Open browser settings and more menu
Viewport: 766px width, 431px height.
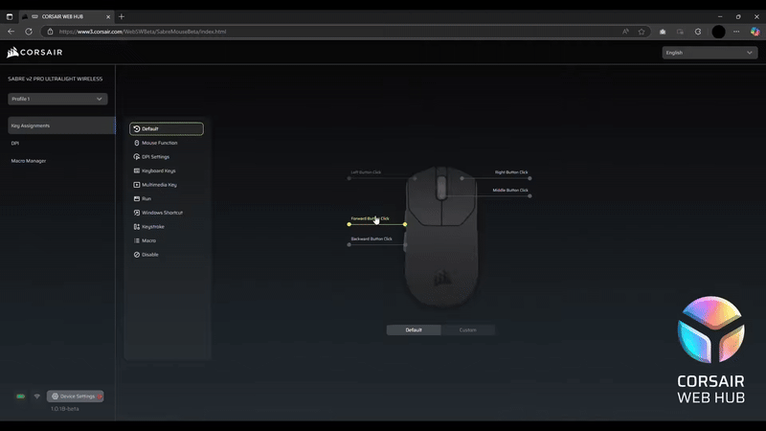[735, 32]
